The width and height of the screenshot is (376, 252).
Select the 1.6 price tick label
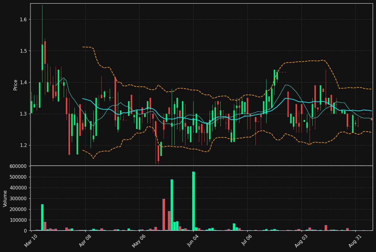pos(23,19)
